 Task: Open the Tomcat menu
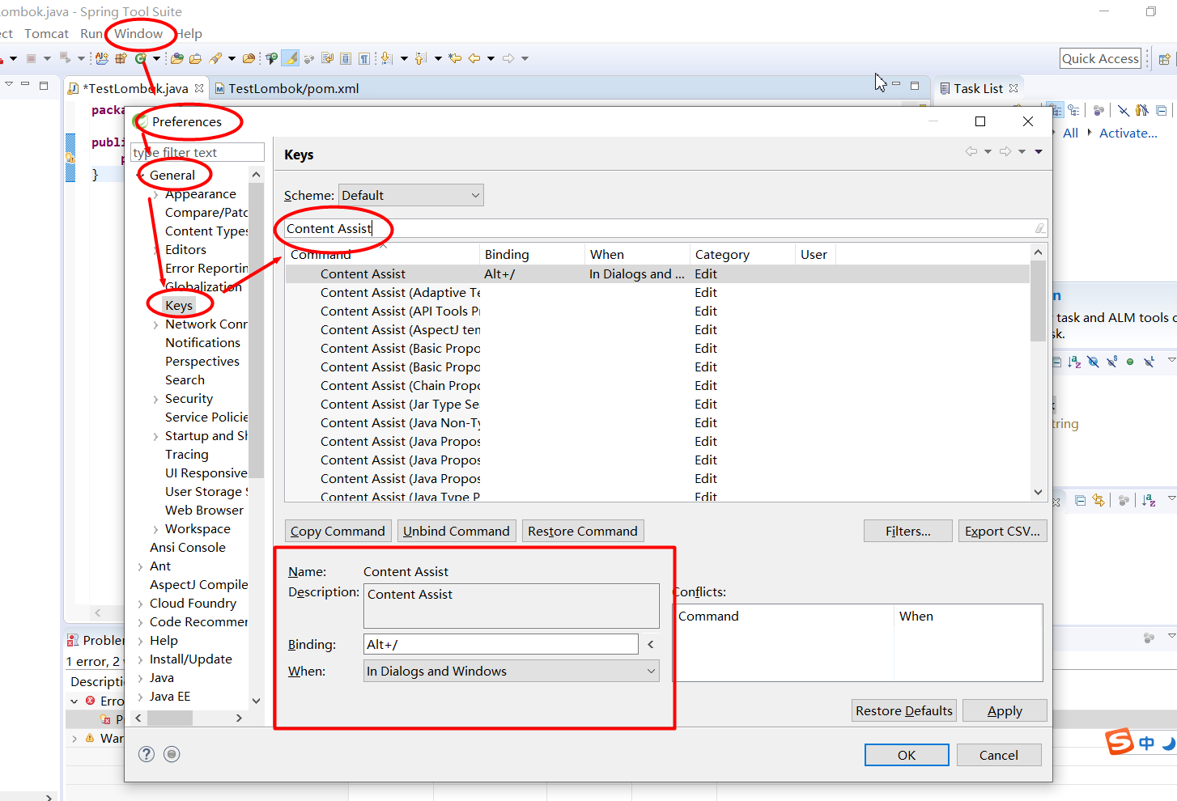point(46,34)
